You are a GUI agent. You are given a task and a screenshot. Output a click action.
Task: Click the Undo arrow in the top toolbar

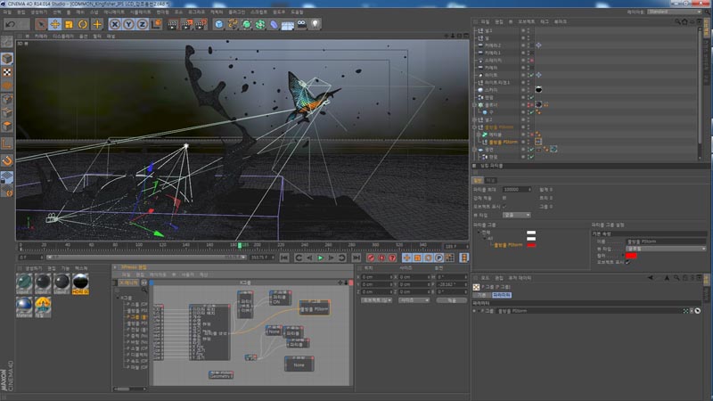tap(11, 24)
